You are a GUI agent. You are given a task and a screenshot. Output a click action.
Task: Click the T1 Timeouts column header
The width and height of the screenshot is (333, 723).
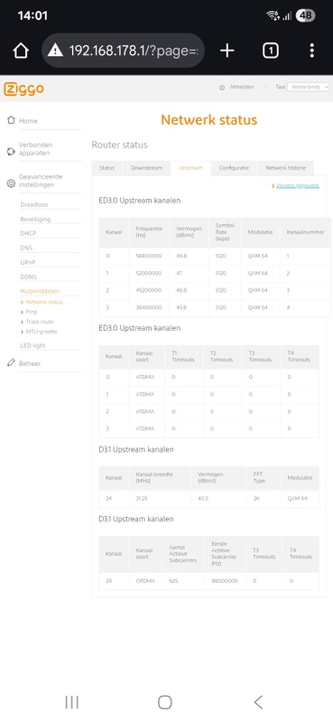(183, 356)
